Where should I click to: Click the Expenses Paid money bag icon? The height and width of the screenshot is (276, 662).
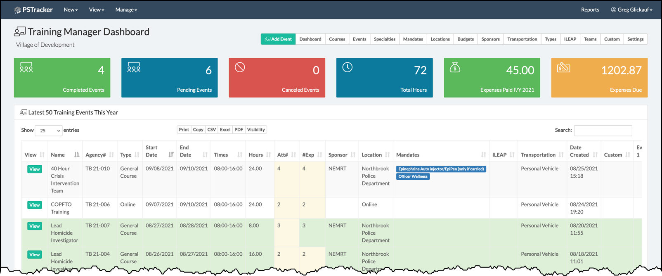click(x=455, y=67)
